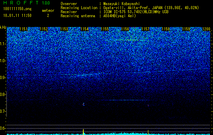Click the 1200 time marker
The width and height of the screenshot is (213, 135).
pyautogui.click(x=206, y=29)
